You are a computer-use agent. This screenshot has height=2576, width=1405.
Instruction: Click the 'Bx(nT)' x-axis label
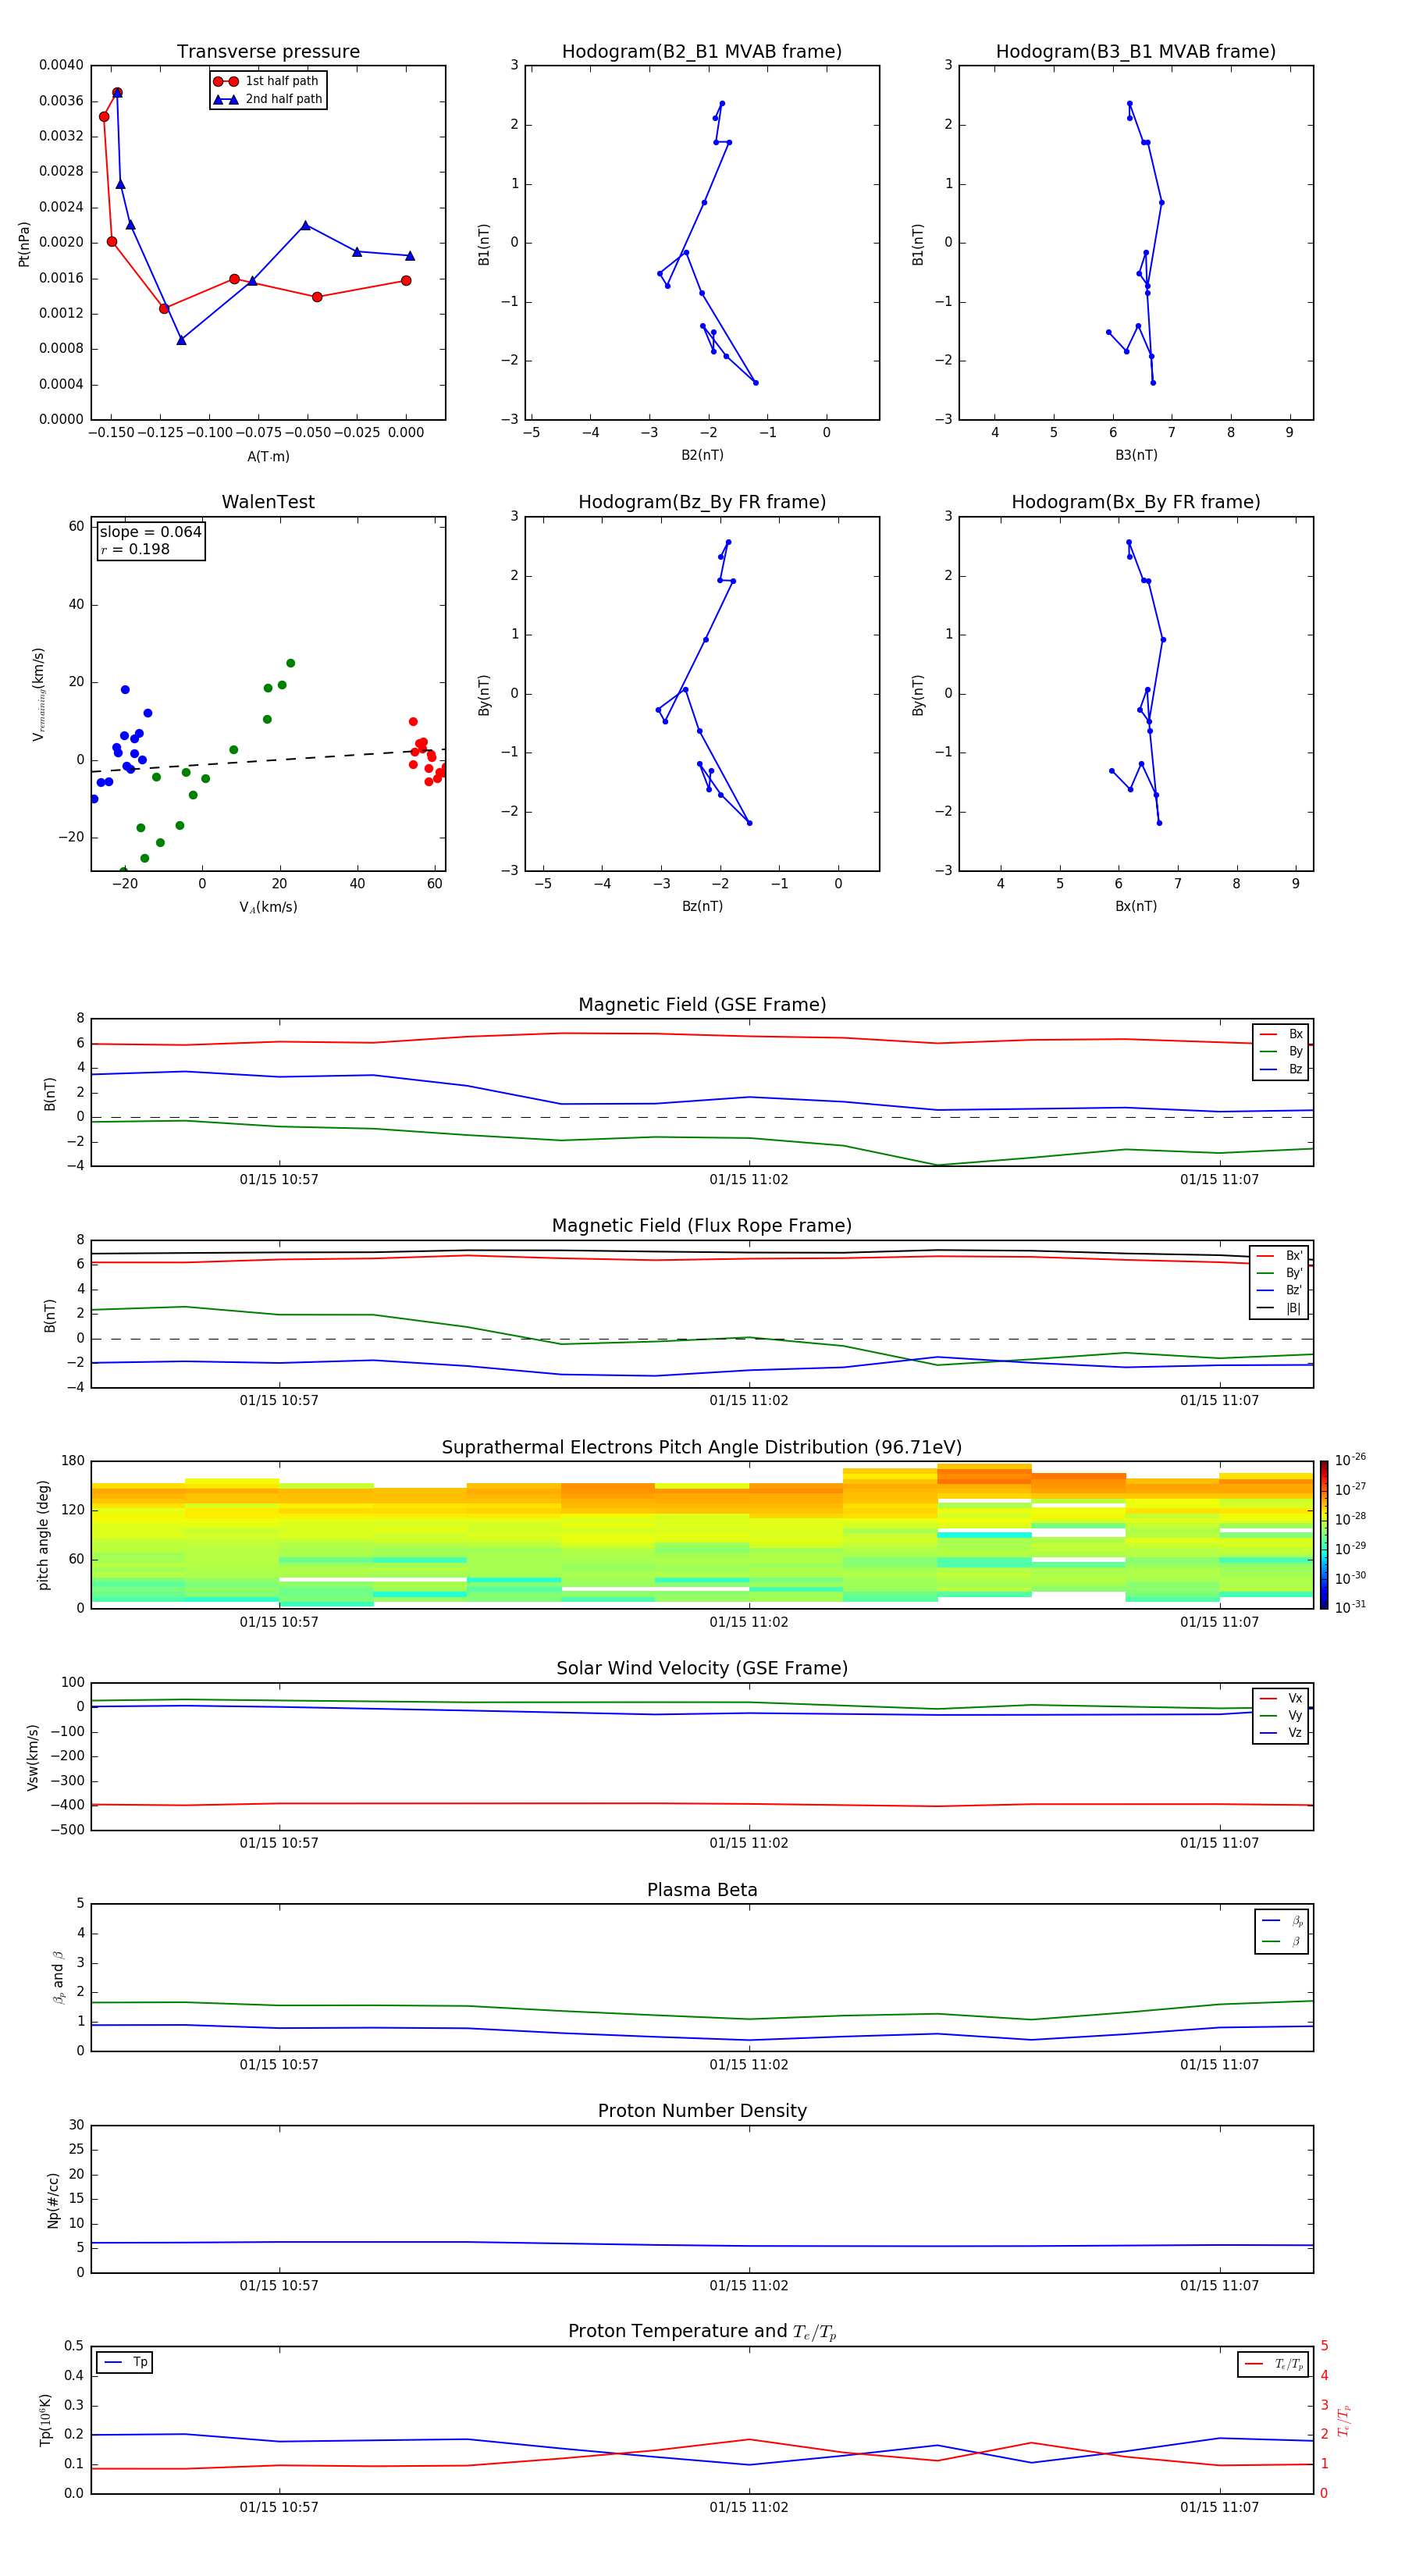coord(1136,906)
